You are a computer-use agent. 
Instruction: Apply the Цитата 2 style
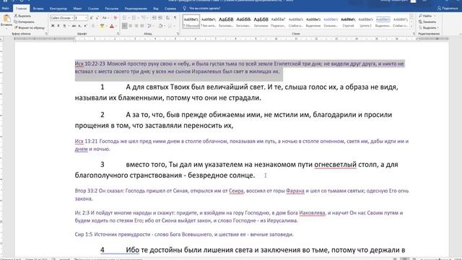(x=366, y=22)
